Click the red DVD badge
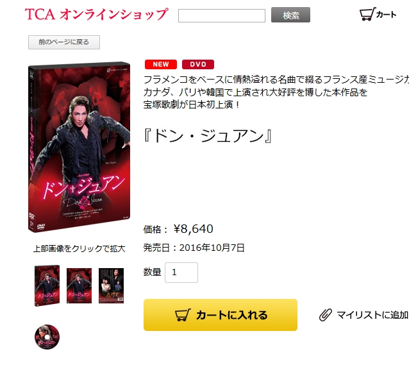Image resolution: width=409 pixels, height=381 pixels. [198, 64]
